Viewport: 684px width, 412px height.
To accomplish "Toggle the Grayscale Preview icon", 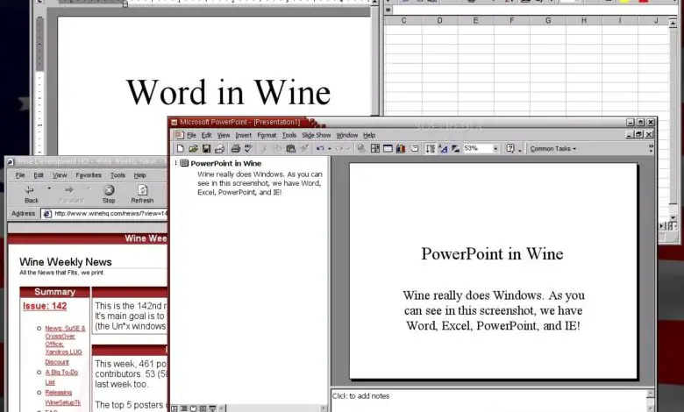I will [x=456, y=149].
